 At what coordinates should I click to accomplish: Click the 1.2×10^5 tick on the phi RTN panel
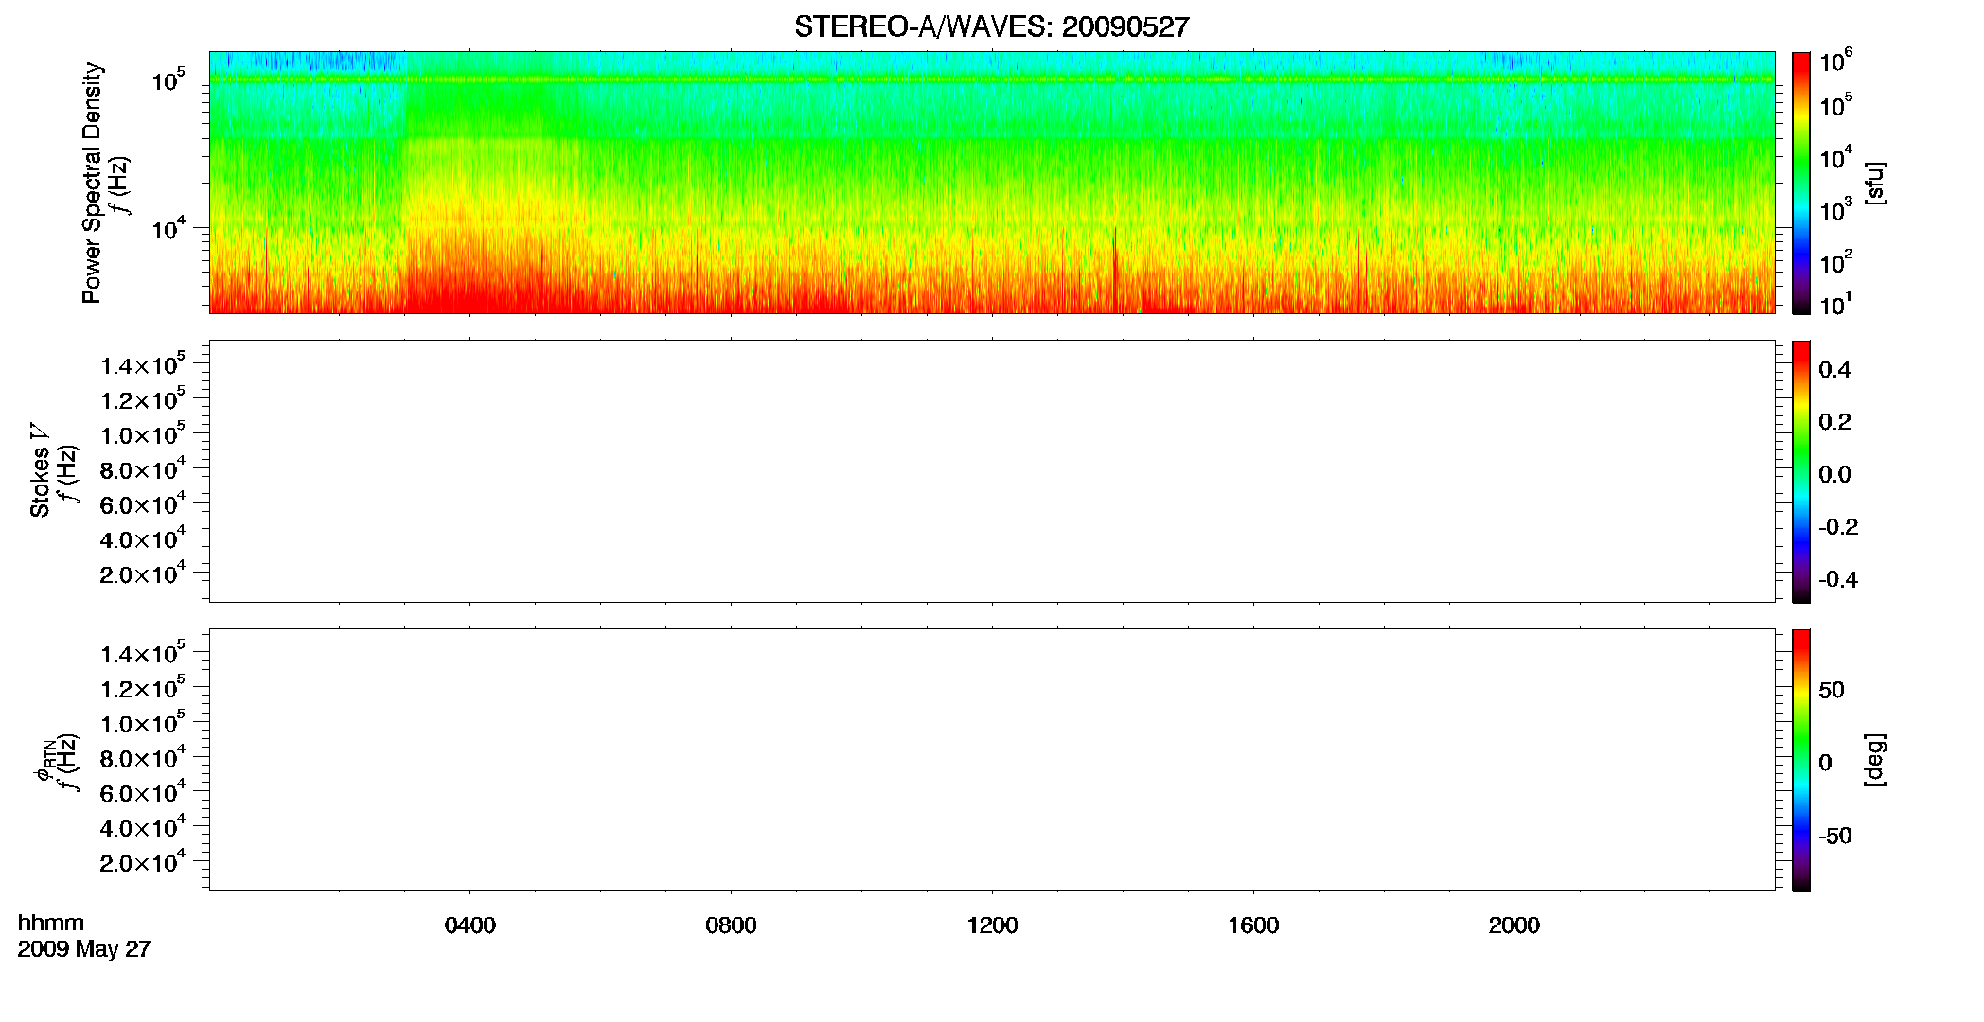click(x=143, y=688)
